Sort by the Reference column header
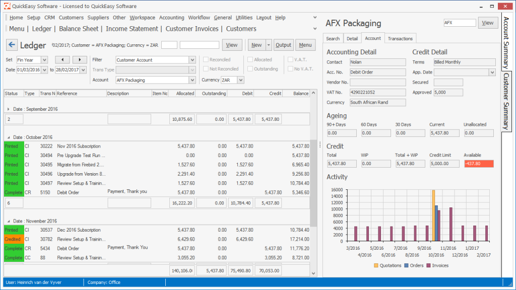This screenshot has height=290, width=516. point(81,93)
